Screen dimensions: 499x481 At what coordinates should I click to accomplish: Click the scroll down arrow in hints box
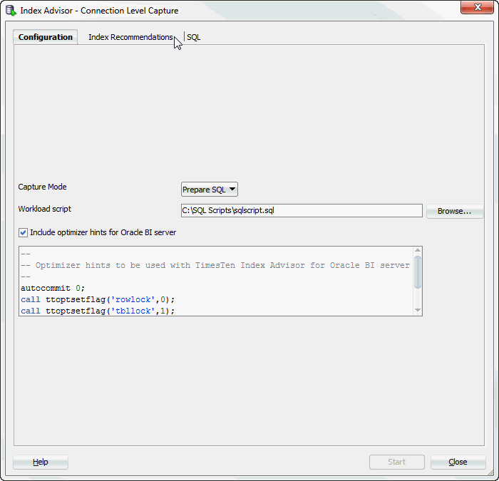coord(418,310)
